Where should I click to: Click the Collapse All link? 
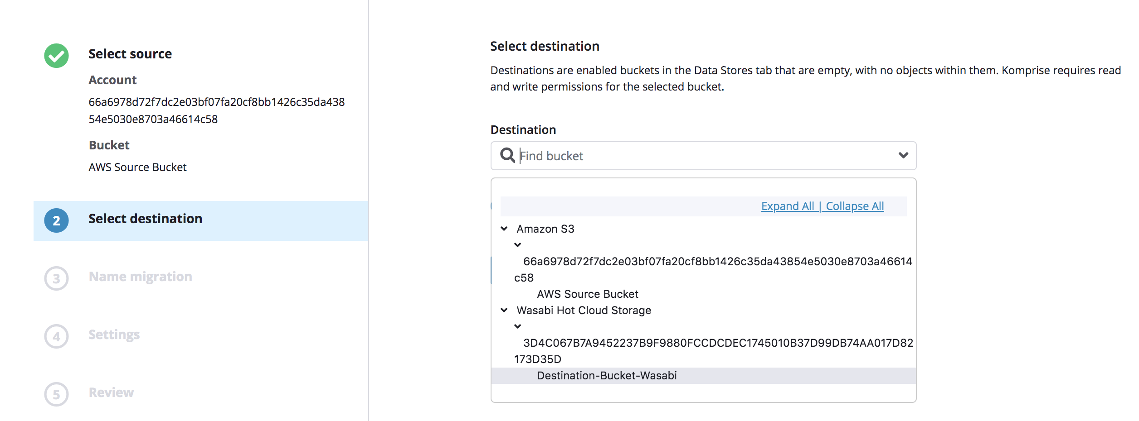click(855, 206)
